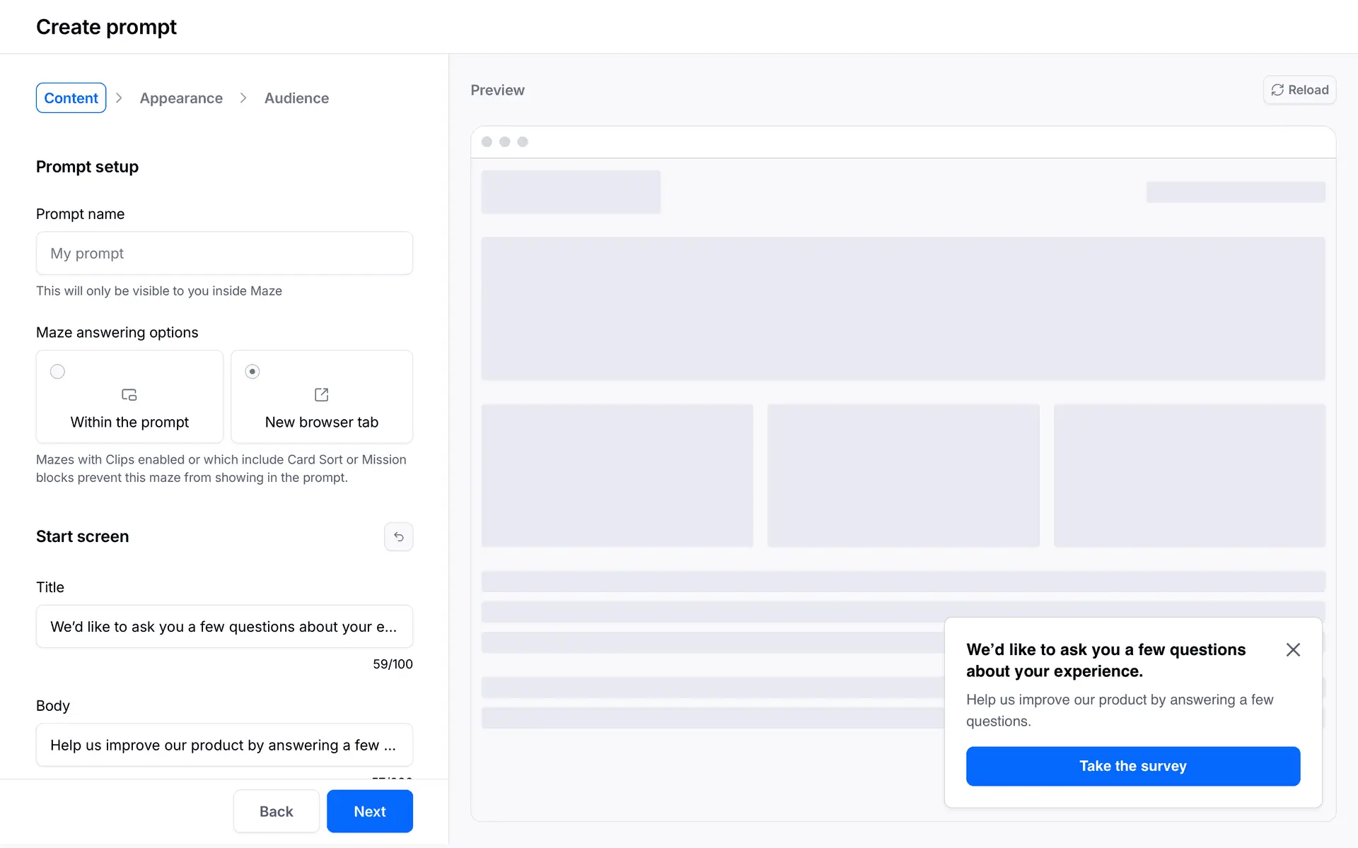This screenshot has height=848, width=1358.
Task: Click the chevron after the Content step
Action: coord(119,98)
